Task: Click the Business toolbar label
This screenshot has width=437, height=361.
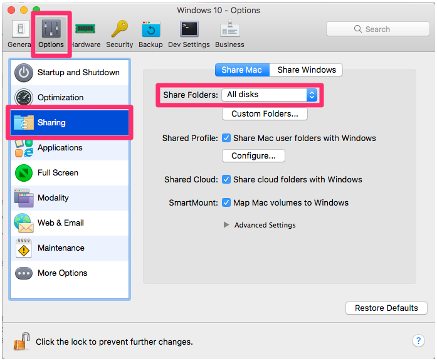Action: click(229, 44)
